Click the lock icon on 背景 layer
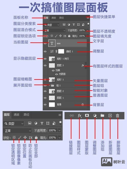Screen dimensions: 127x169 [x=83, y=105]
